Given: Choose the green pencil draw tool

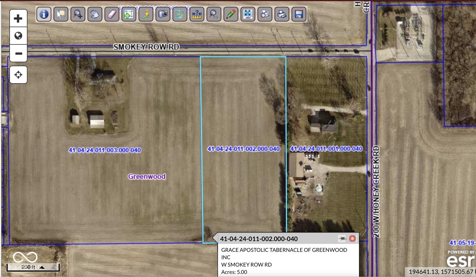Looking at the screenshot, I should [231, 14].
